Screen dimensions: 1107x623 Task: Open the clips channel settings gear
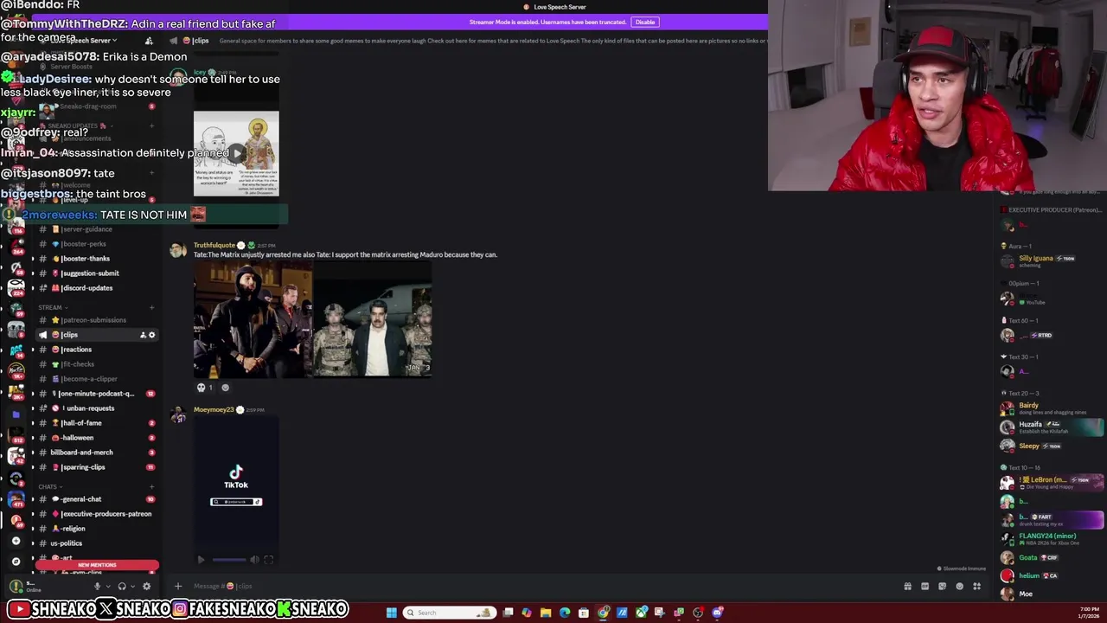[x=152, y=335]
